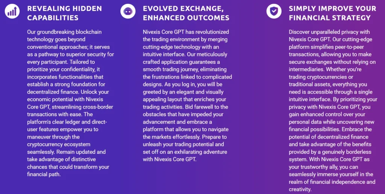Click the shield checkmark icon
Viewport: 385px width, 194px height.
pos(274,11)
